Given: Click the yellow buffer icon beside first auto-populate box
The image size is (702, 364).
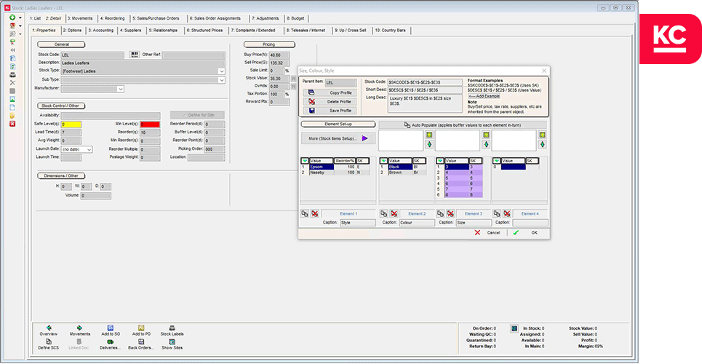Looking at the screenshot, I should 429,135.
